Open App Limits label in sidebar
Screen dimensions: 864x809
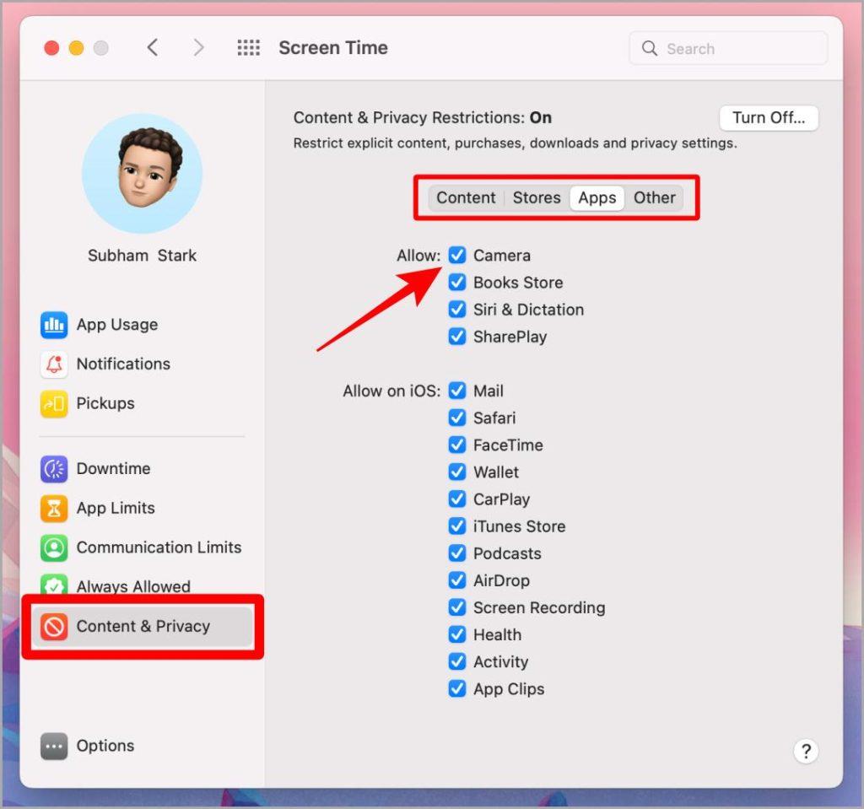click(x=116, y=508)
